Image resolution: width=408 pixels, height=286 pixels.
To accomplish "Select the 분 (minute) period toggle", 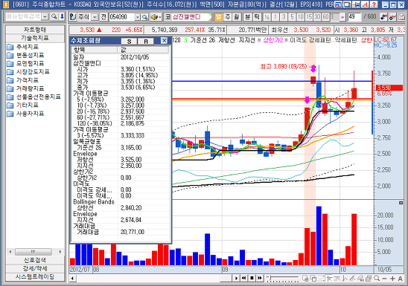I will point(247,17).
